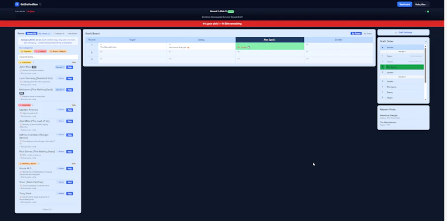Open the Hello, Alex user dropdown
The width and height of the screenshot is (447, 221).
pyautogui.click(x=421, y=4)
